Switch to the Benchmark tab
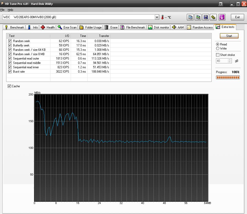Viewport: 247px width, 214px height. [x=14, y=27]
